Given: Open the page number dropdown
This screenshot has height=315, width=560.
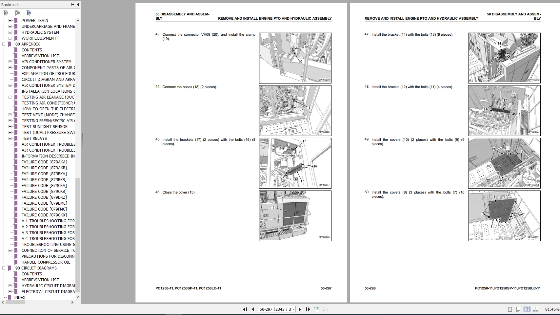Looking at the screenshot, I should (x=293, y=309).
